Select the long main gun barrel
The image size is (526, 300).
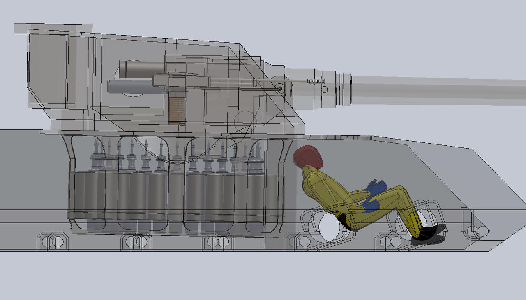(x=438, y=91)
